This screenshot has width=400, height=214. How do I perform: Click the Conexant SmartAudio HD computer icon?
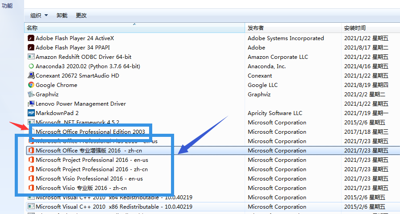pyautogui.click(x=31, y=76)
